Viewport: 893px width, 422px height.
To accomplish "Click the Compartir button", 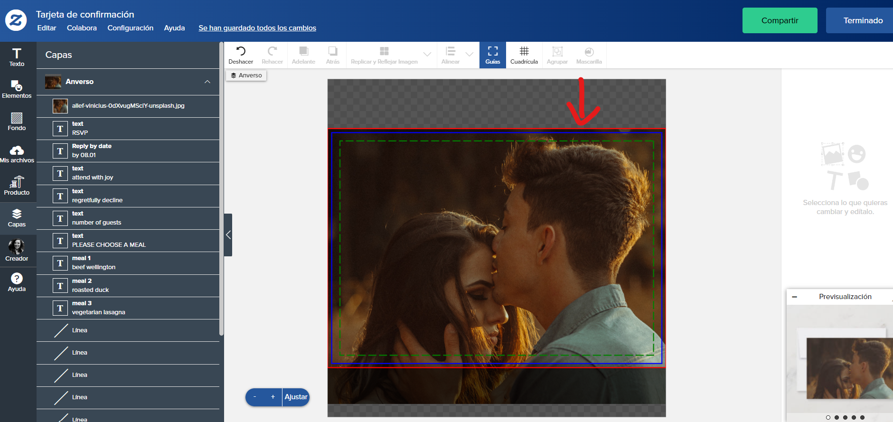I will tap(780, 20).
